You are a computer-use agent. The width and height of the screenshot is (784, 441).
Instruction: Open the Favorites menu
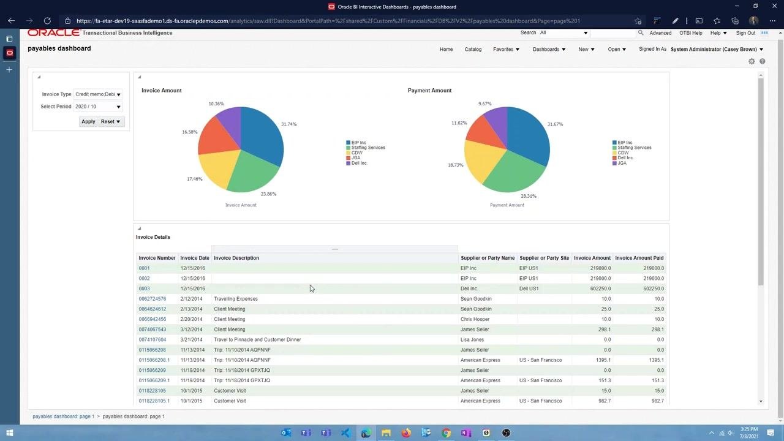[506, 49]
